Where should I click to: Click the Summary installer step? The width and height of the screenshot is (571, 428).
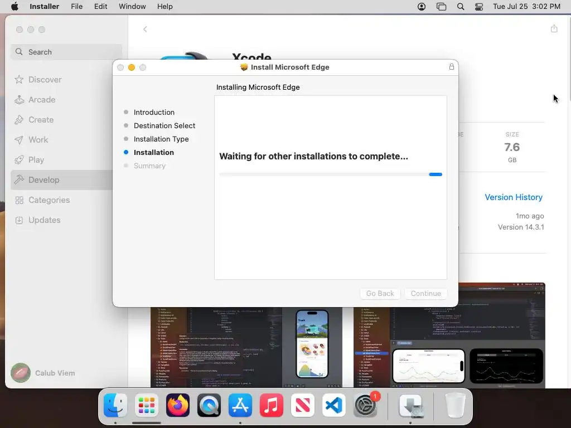pyautogui.click(x=149, y=166)
